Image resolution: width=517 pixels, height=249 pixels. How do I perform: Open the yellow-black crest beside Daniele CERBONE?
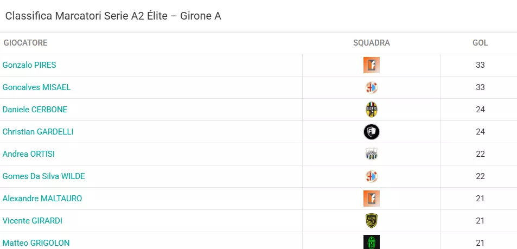click(371, 110)
